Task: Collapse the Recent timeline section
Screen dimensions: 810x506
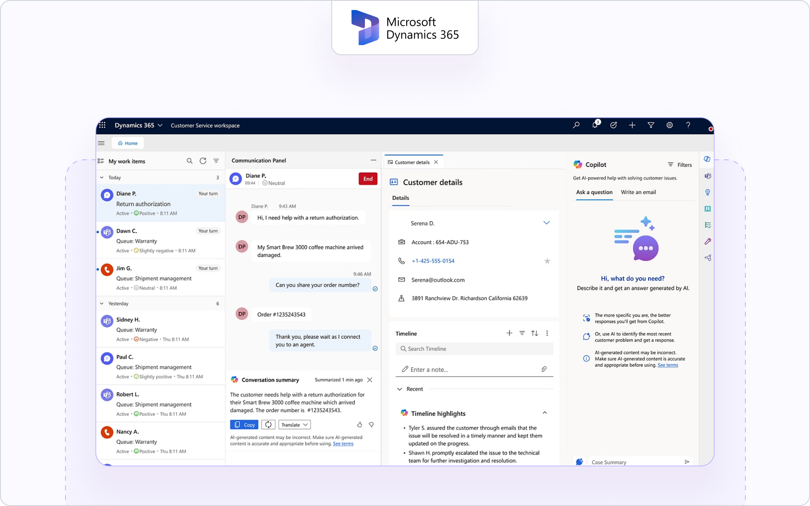Action: [x=400, y=389]
